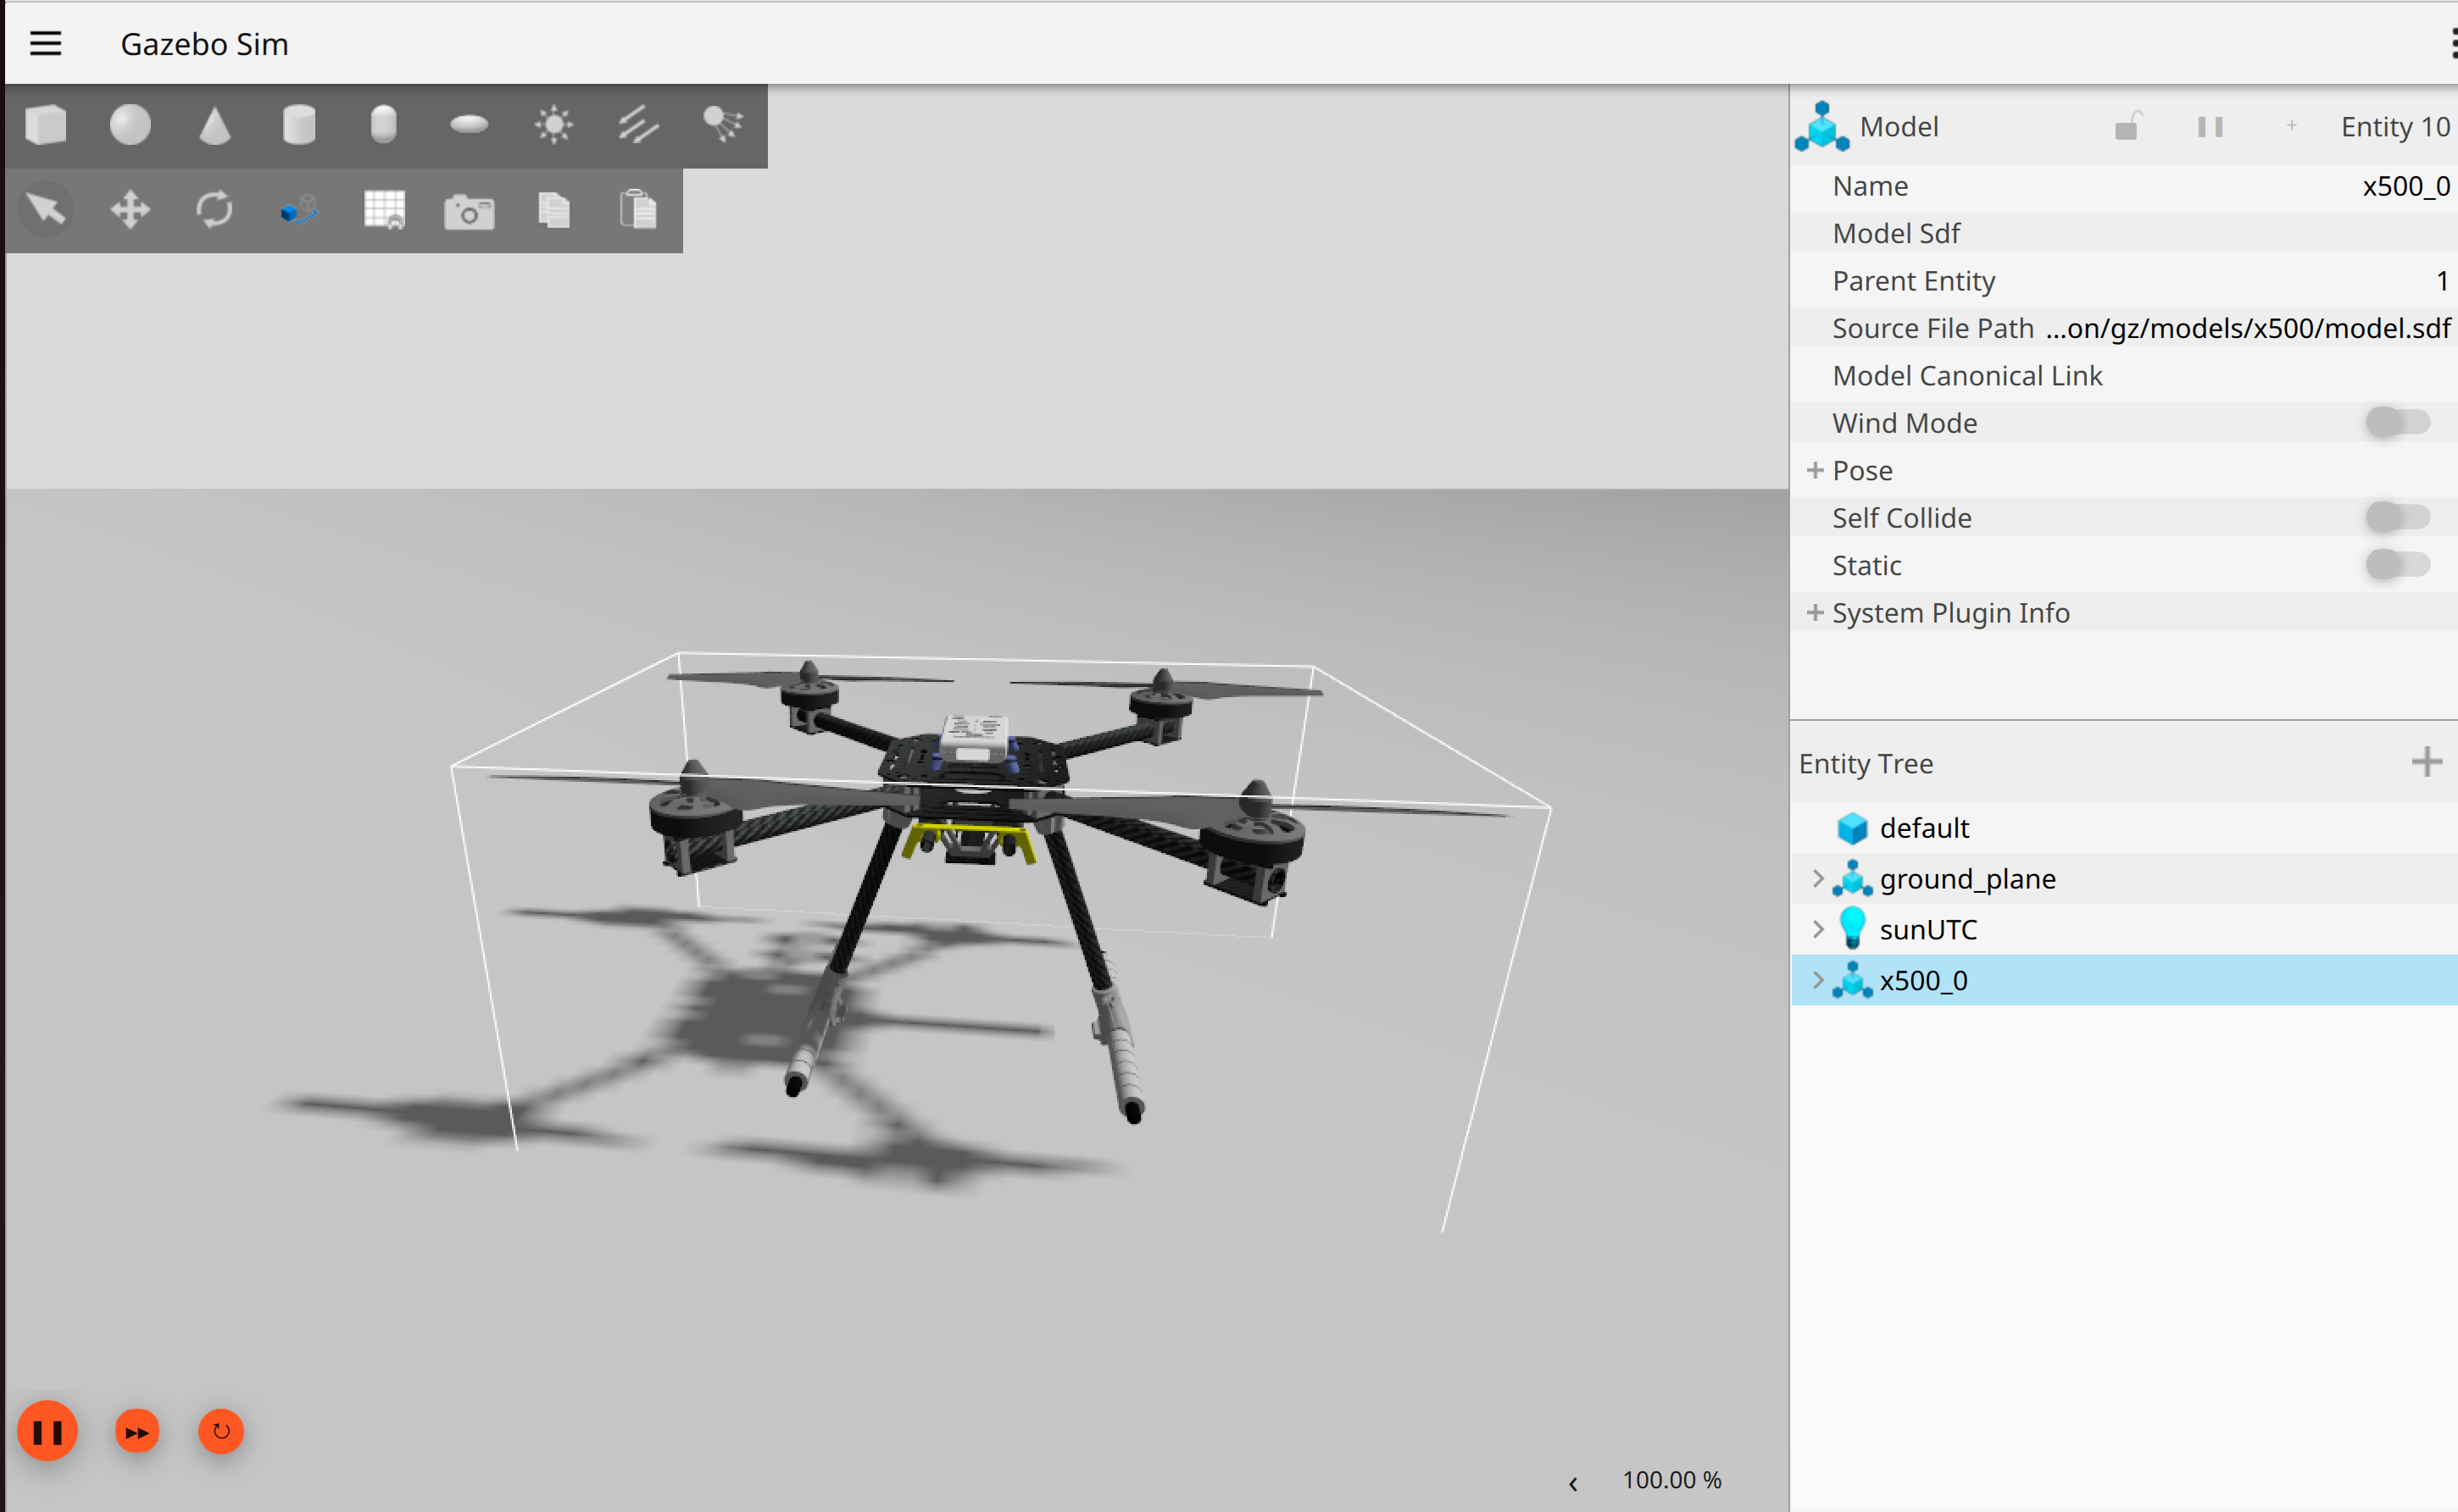
Task: Click the Source File Path value
Action: coord(2247,328)
